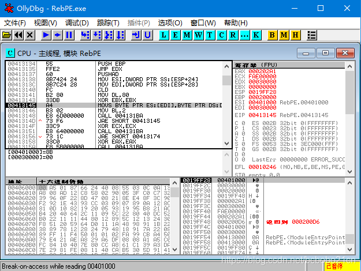Open Run trace with the dots icon
Image resolution: width=361 pixels, height=271 pixels.
[x=244, y=35]
